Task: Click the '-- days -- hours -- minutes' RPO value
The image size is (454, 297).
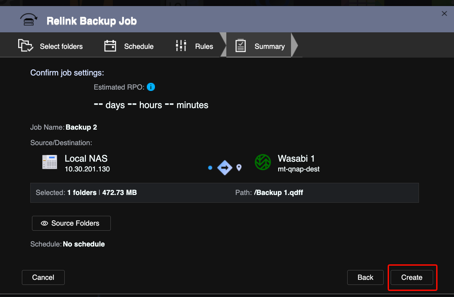Action: point(151,105)
